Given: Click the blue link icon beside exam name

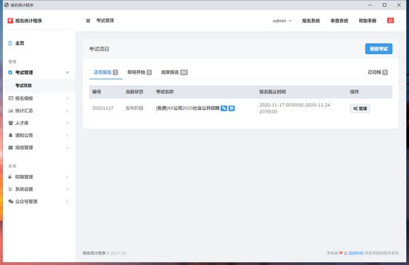Looking at the screenshot, I should pyautogui.click(x=224, y=108).
